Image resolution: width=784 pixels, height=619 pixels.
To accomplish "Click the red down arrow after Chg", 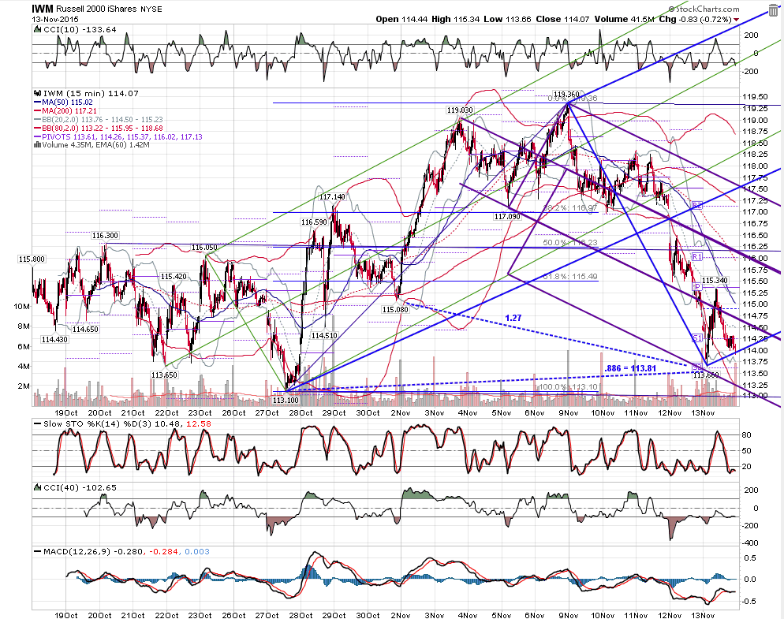I will click(736, 20).
